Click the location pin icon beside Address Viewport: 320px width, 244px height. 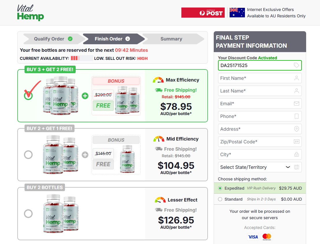[296, 129]
